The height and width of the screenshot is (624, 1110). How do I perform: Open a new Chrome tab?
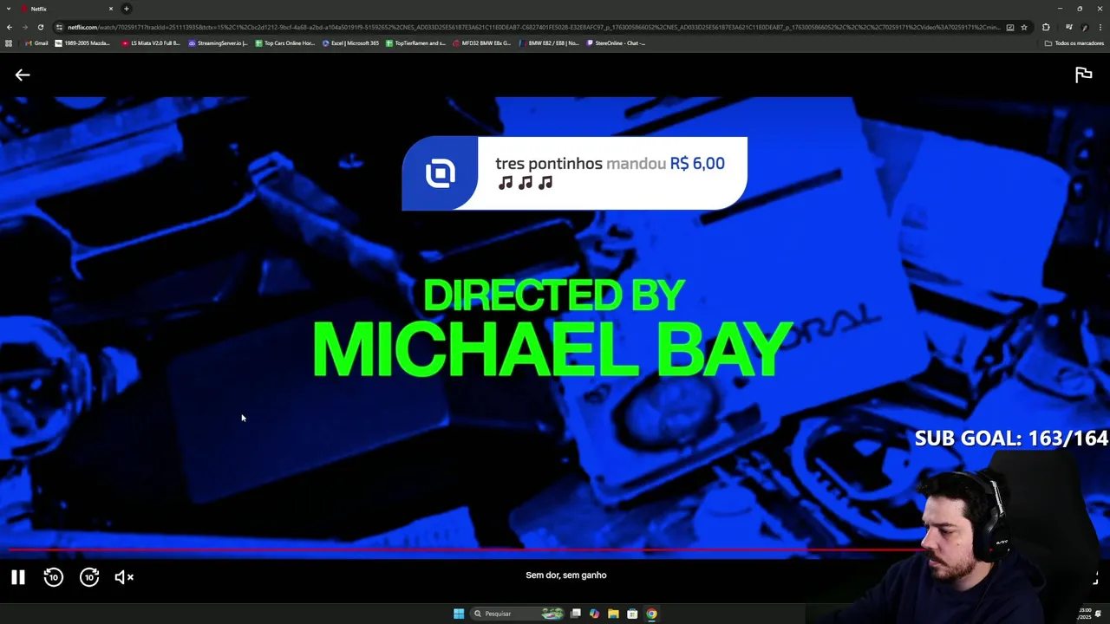(127, 9)
